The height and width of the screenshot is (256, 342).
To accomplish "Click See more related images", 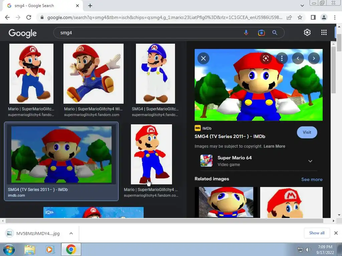I will [x=312, y=179].
